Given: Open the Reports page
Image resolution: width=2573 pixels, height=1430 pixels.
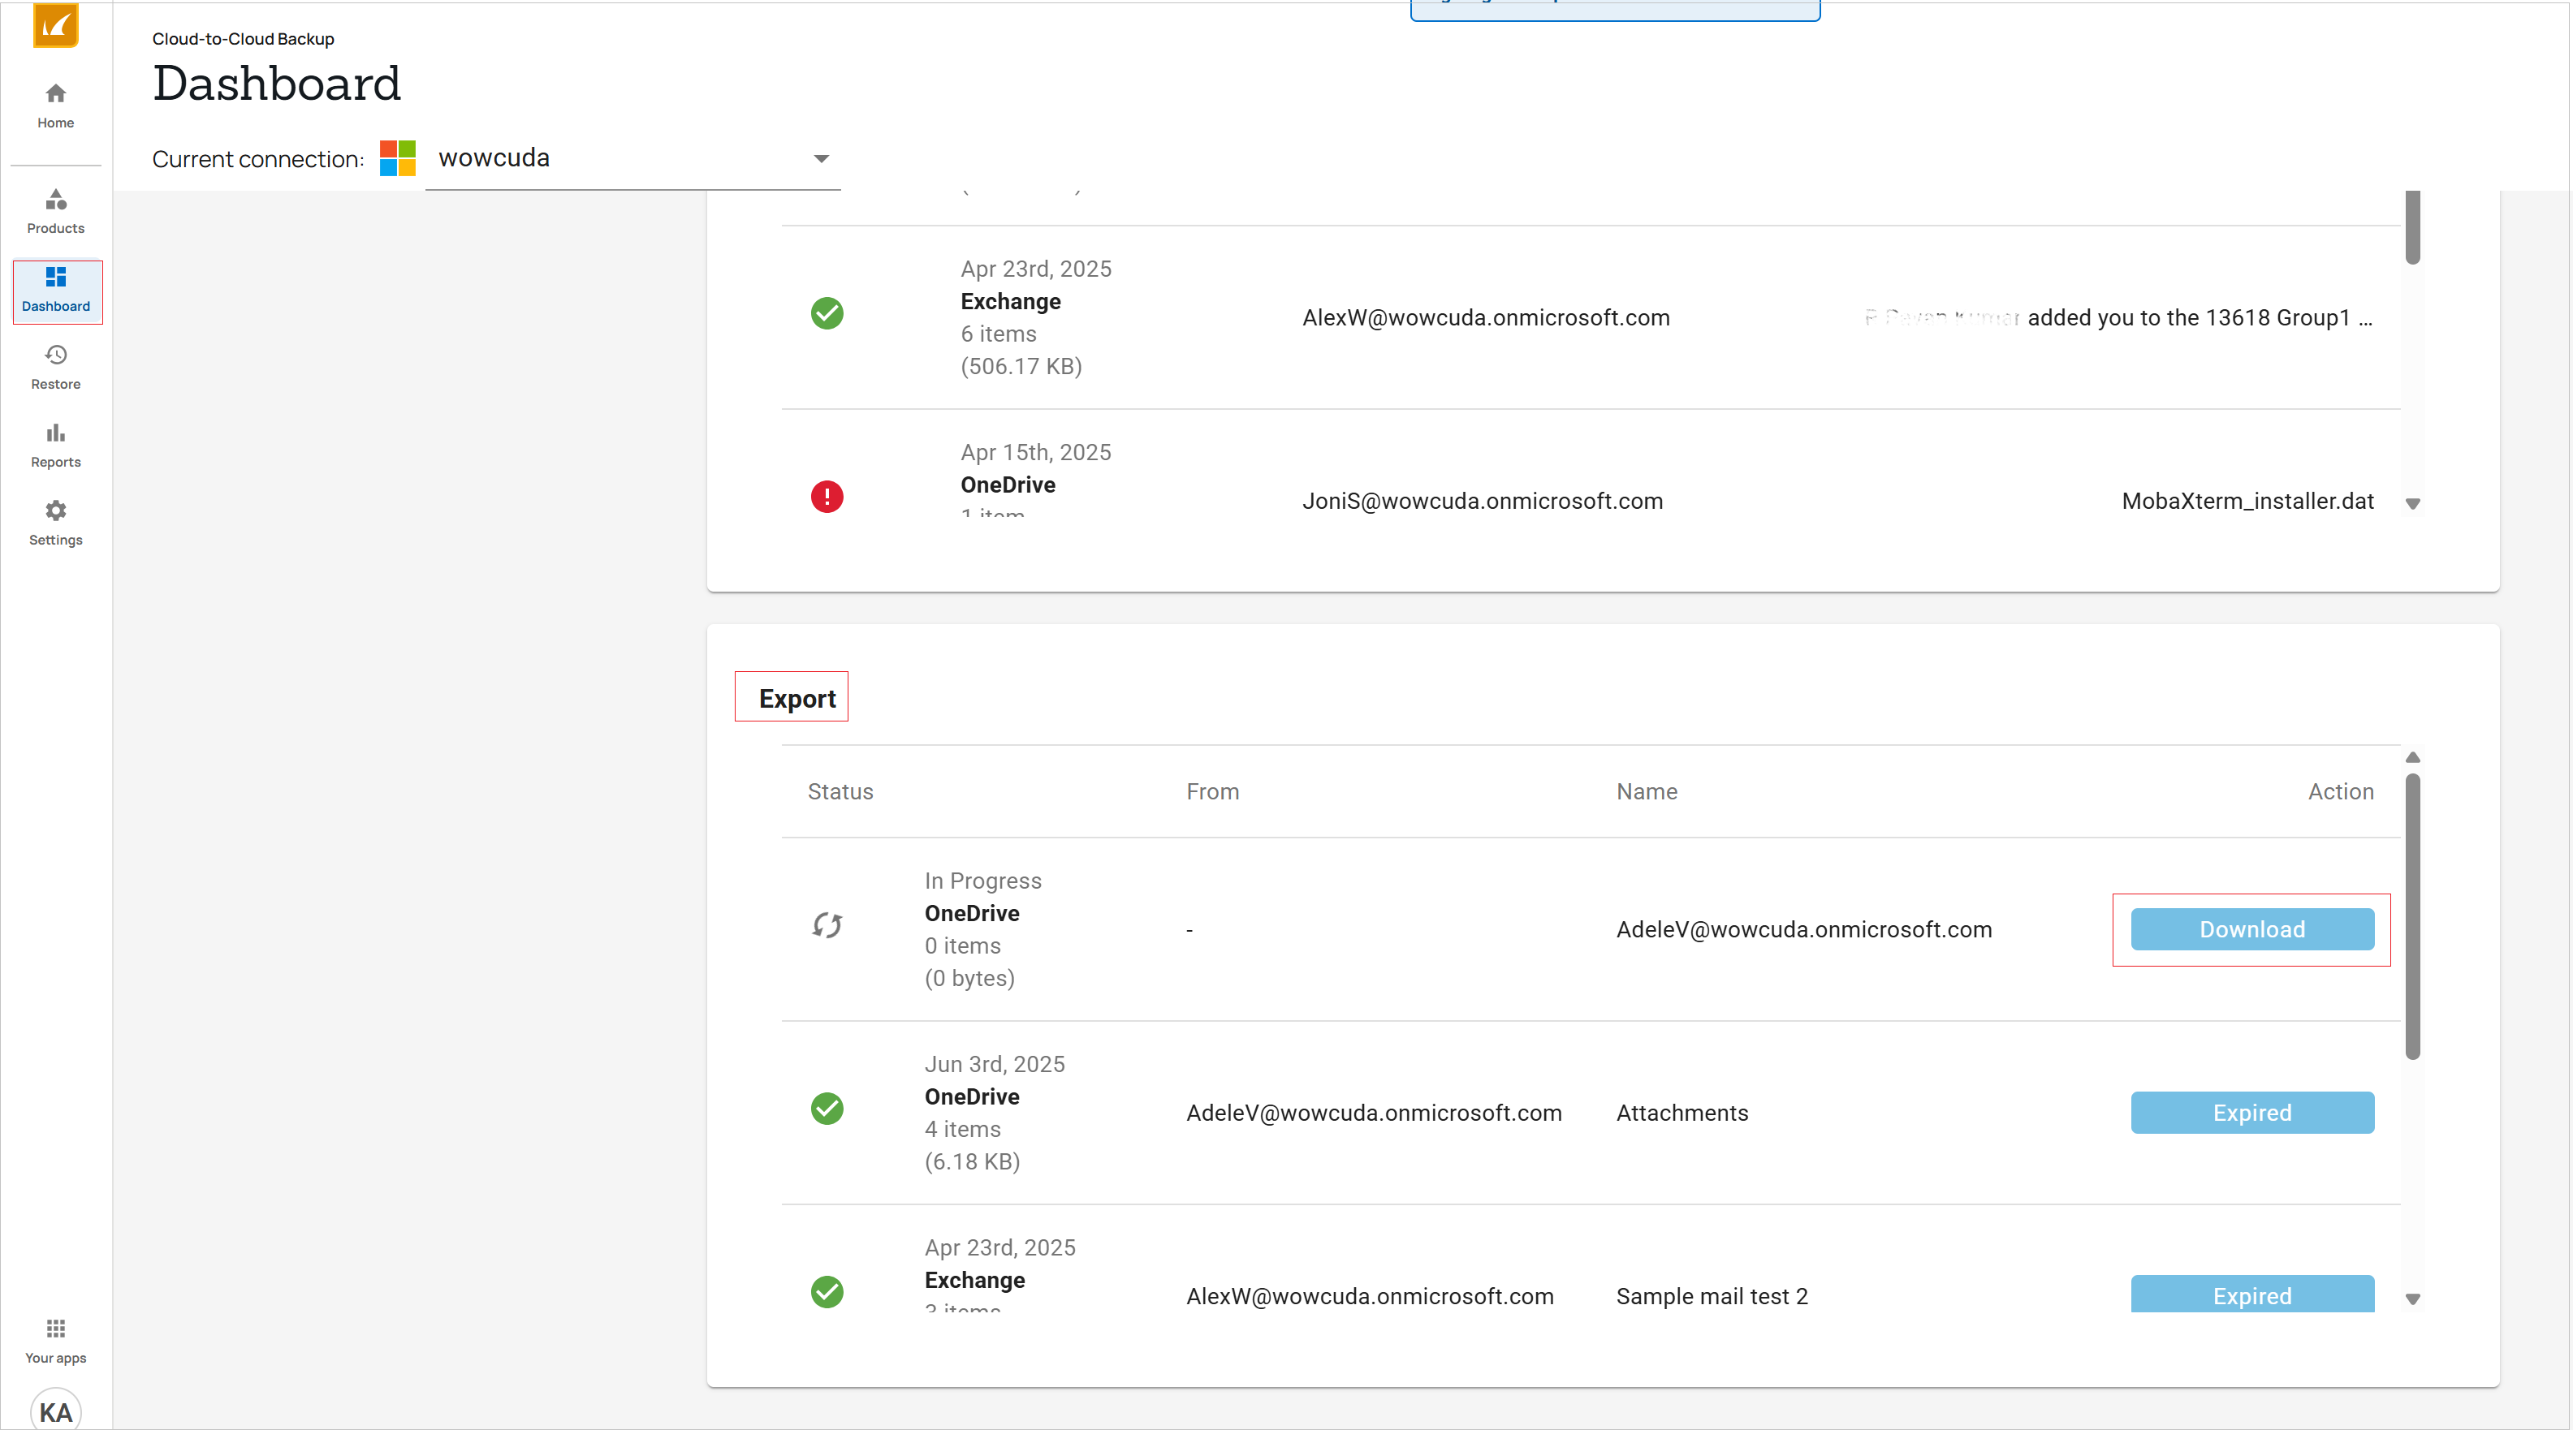Looking at the screenshot, I should (56, 446).
